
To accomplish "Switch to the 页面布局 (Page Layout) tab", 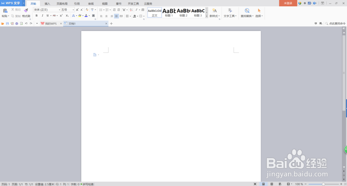I will (62, 4).
